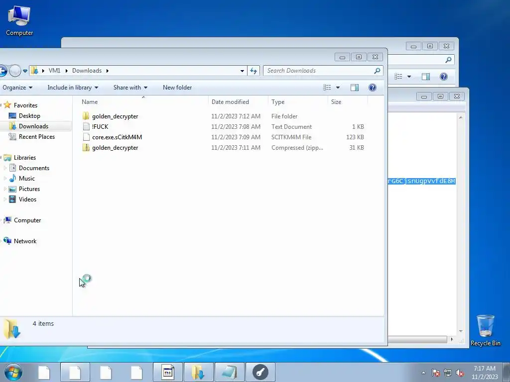Select the core.exe.sCitkM4M file

click(117, 137)
